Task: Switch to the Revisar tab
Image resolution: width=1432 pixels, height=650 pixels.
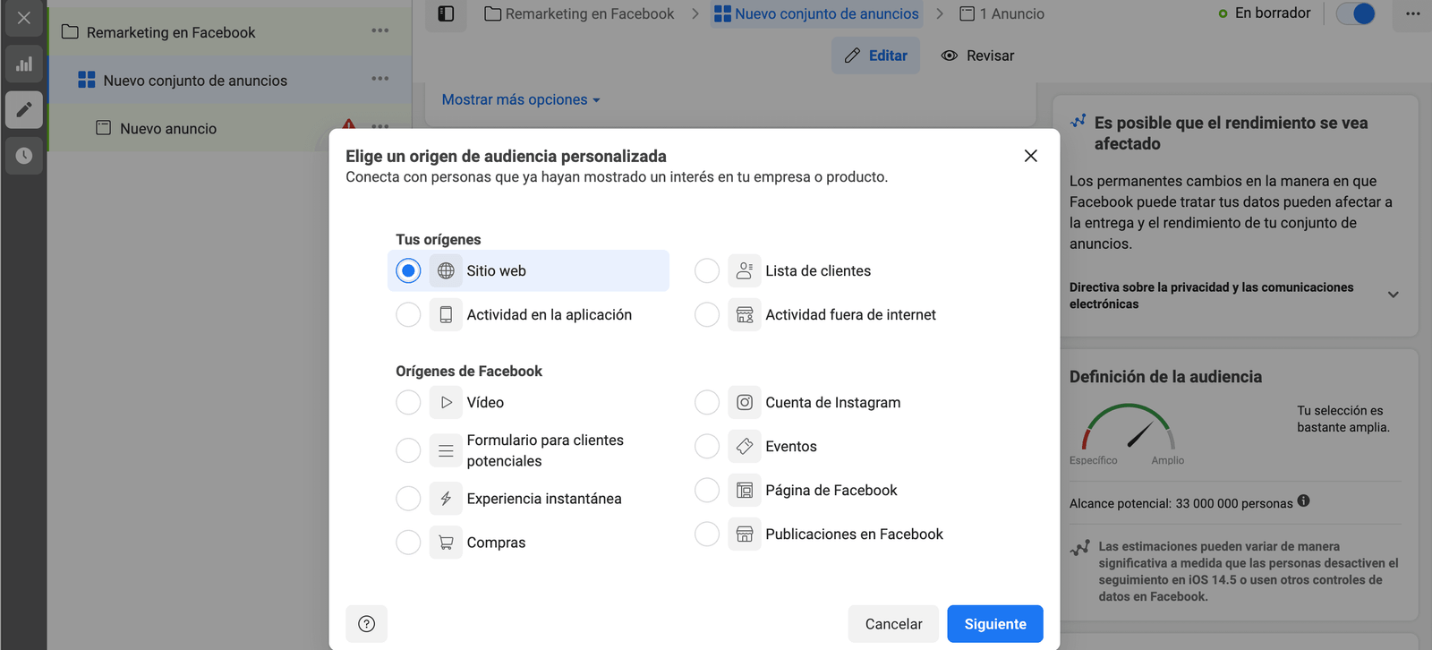Action: (x=977, y=56)
